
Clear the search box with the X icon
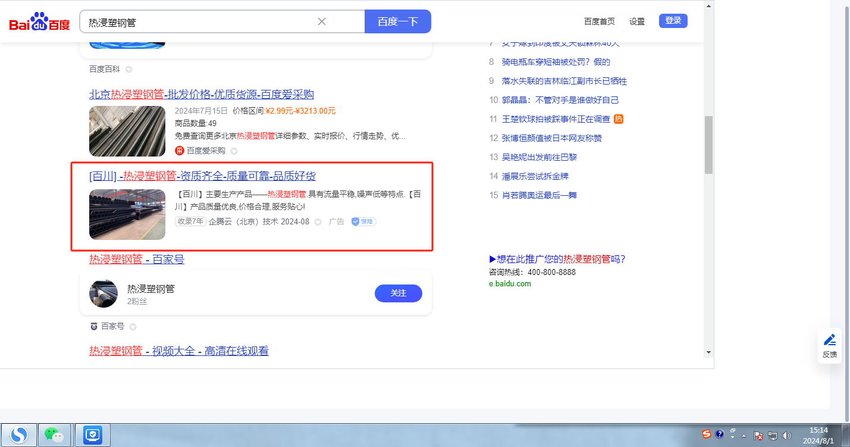(322, 22)
